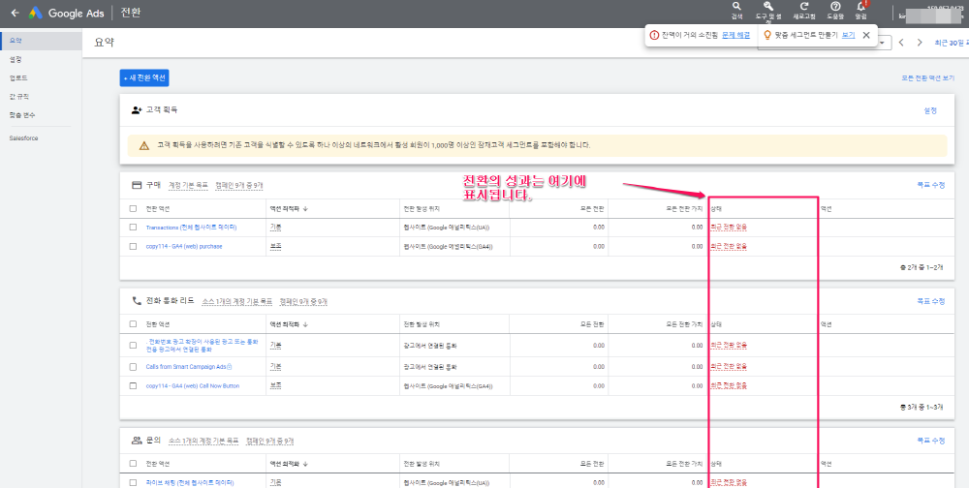Click the refresh (새로고침) icon
Image resolution: width=969 pixels, height=488 pixels.
pos(803,10)
